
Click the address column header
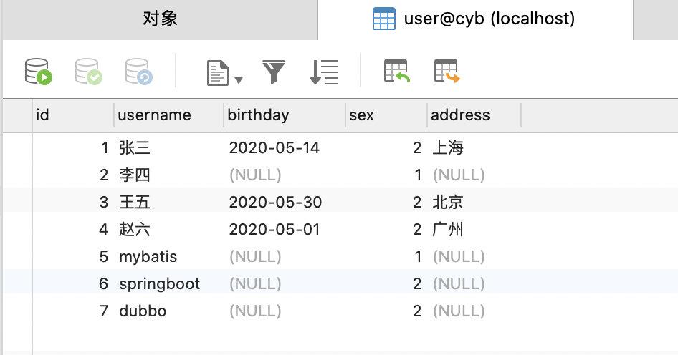(x=460, y=115)
